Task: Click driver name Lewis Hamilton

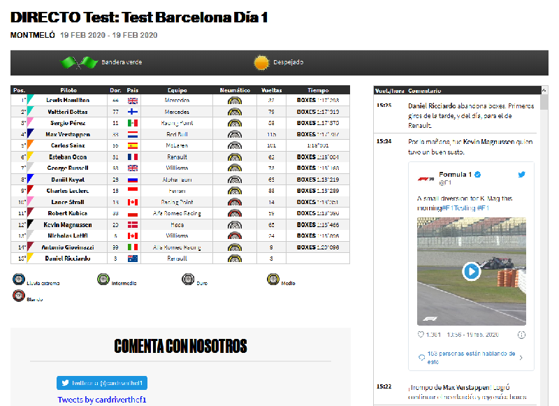Action: [x=68, y=100]
